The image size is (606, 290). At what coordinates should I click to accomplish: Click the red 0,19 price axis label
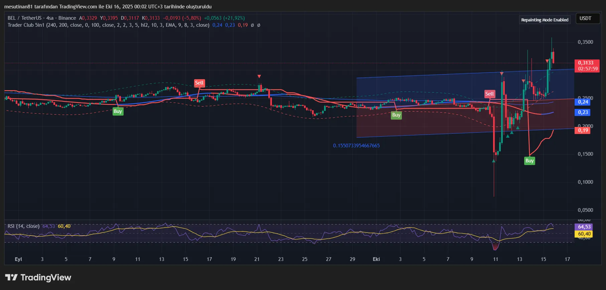pyautogui.click(x=583, y=130)
